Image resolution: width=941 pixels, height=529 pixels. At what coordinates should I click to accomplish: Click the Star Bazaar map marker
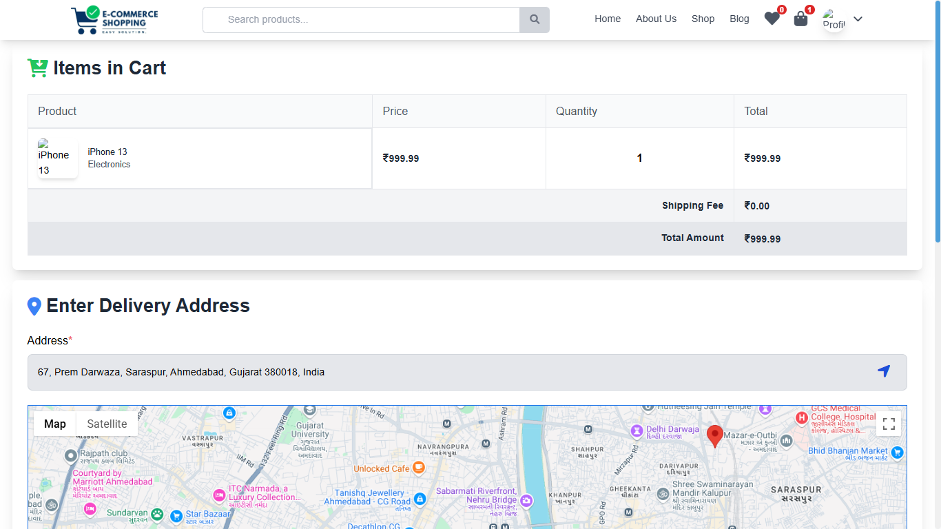(x=176, y=515)
